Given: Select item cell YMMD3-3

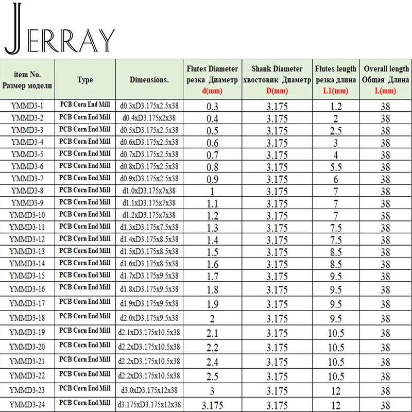Looking at the screenshot, I should [27, 130].
